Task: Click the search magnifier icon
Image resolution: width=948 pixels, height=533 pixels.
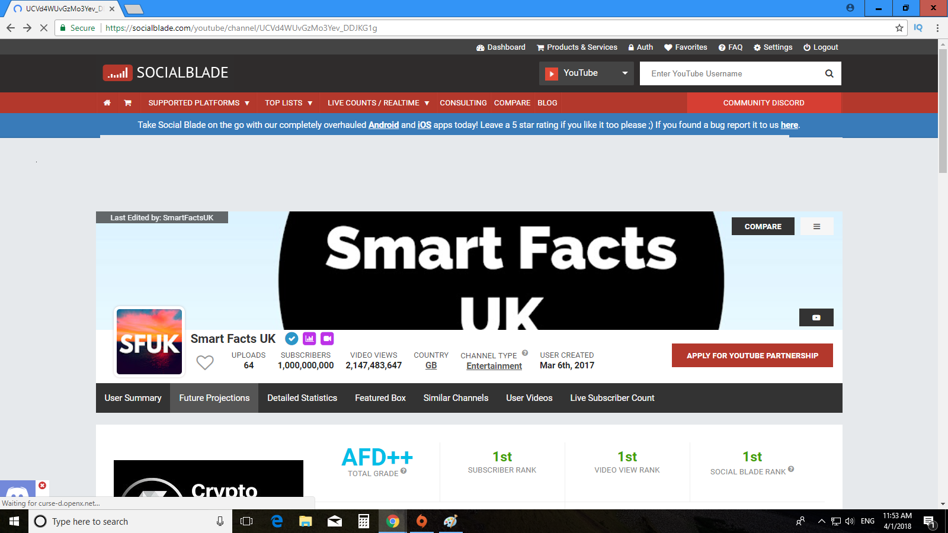Action: 829,73
